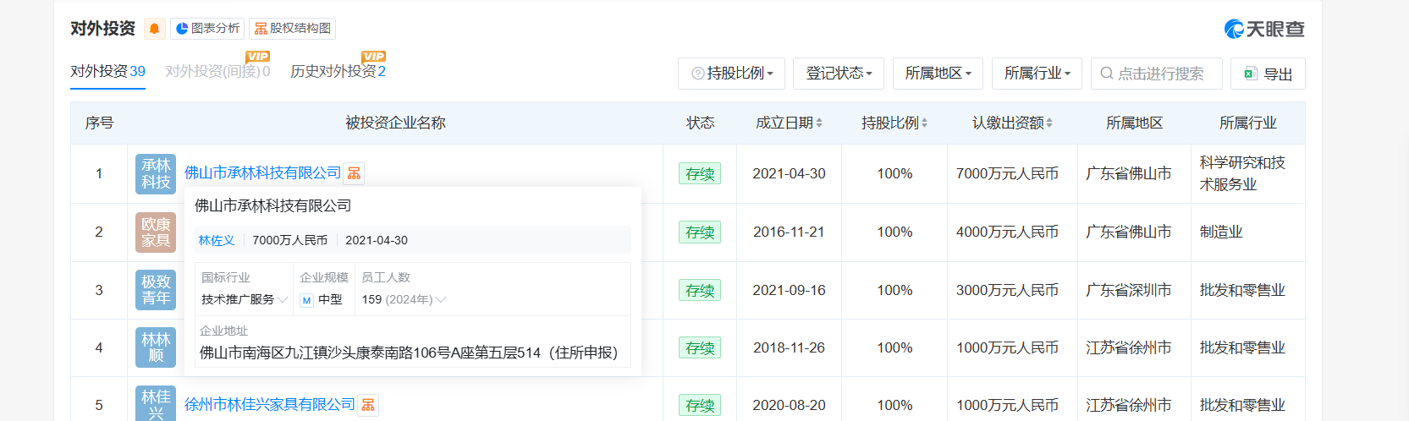Select the 历史对外投资 2 tab
Image resolution: width=1409 pixels, height=421 pixels.
point(338,71)
